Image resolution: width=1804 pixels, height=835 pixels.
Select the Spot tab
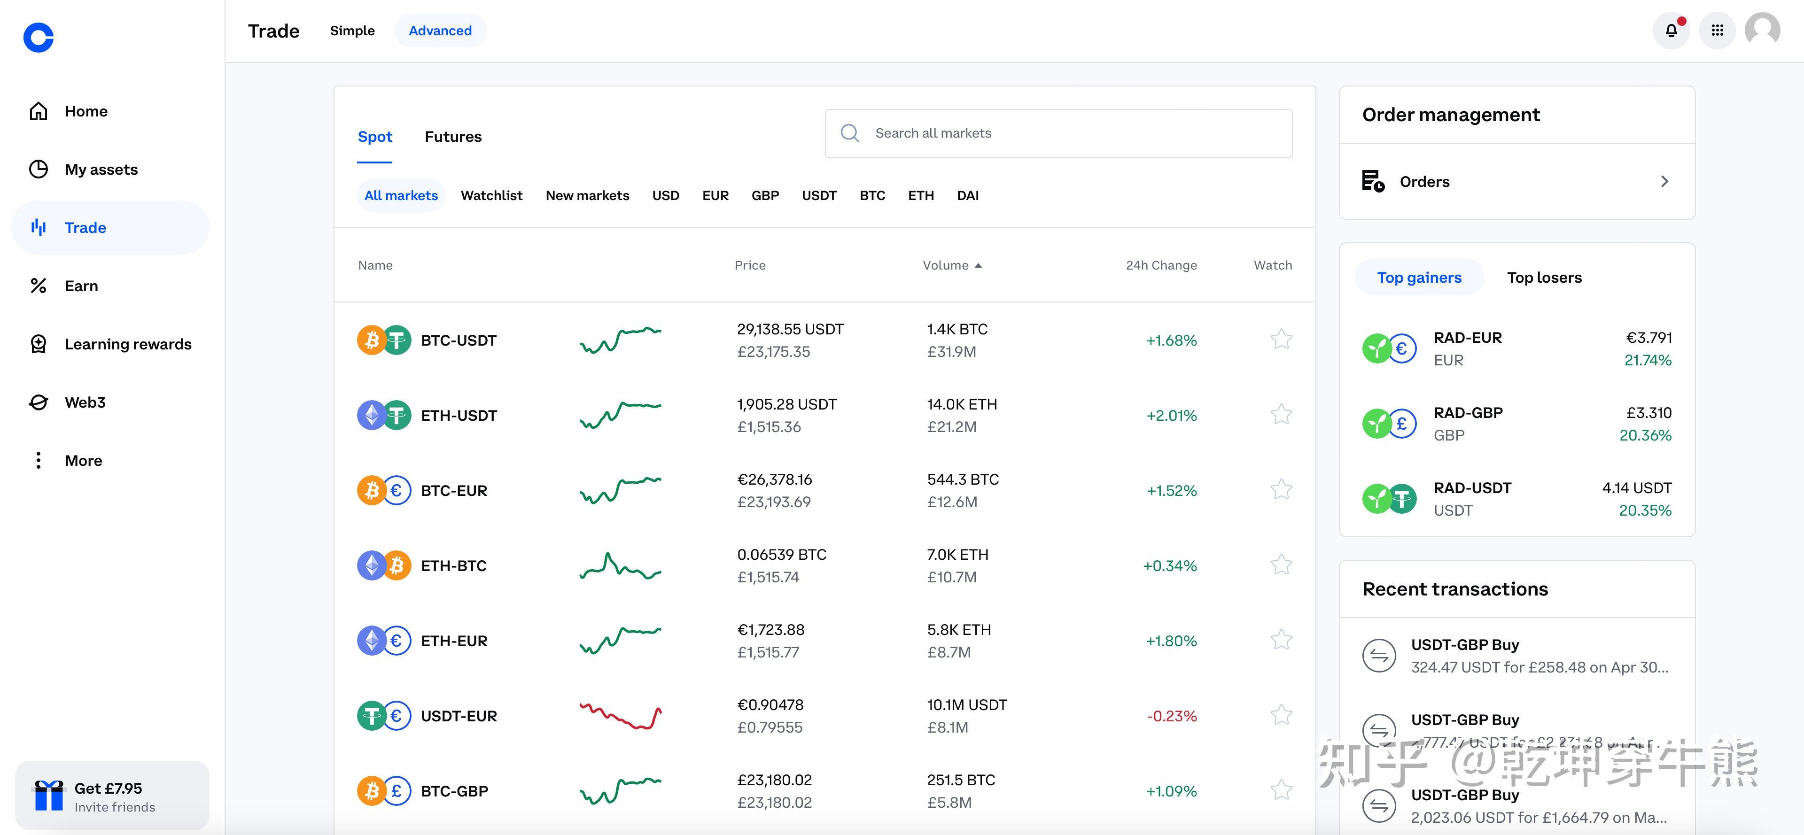coord(375,136)
